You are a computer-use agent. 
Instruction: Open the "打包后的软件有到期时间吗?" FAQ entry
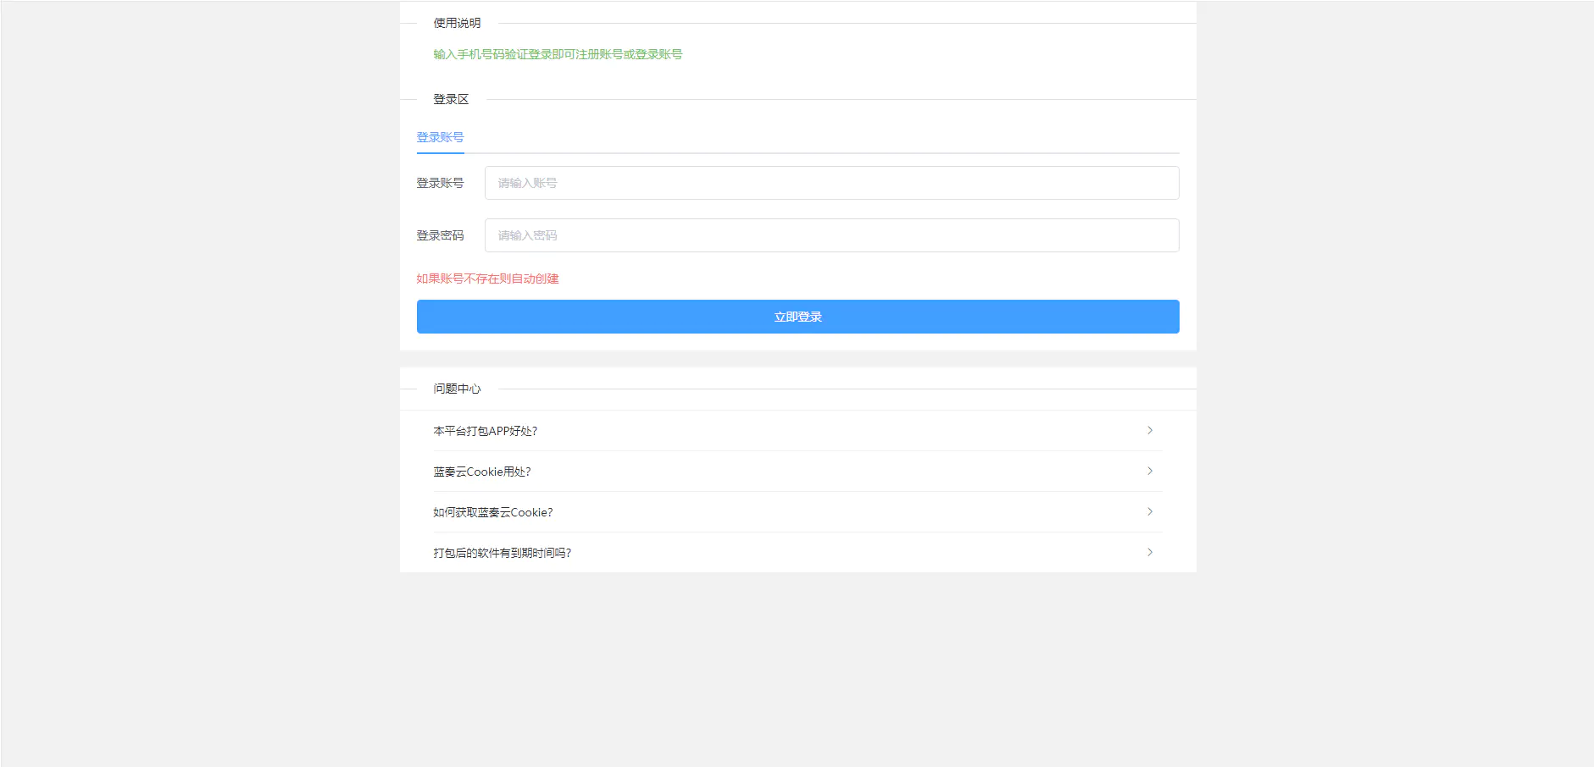501,552
